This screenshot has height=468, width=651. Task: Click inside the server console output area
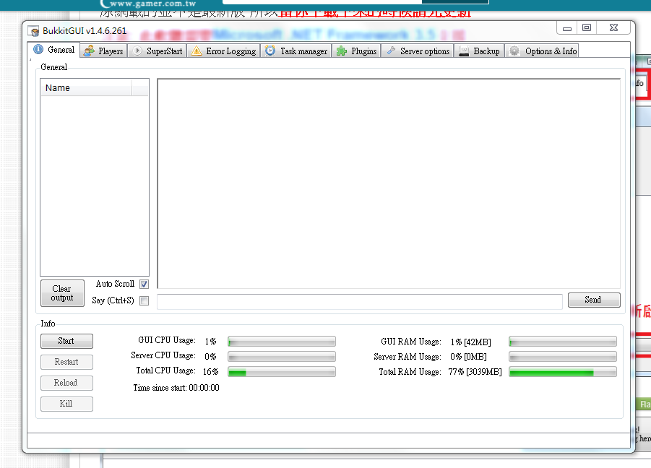coord(389,183)
